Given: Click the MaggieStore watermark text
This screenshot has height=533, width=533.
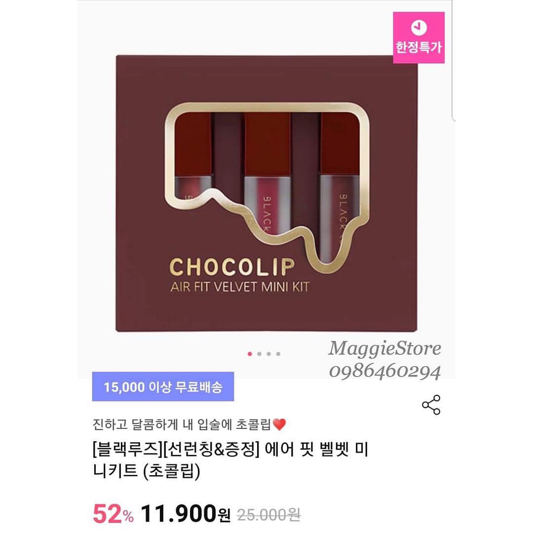Looking at the screenshot, I should coord(384,348).
